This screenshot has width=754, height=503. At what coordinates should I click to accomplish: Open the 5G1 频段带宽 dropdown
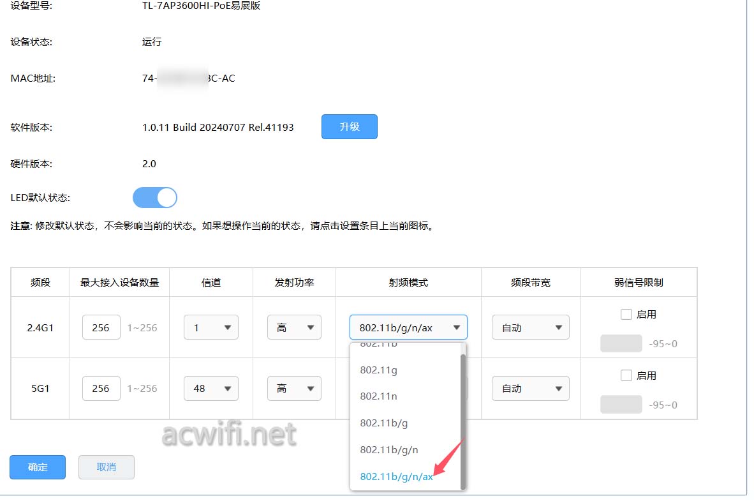tap(530, 389)
